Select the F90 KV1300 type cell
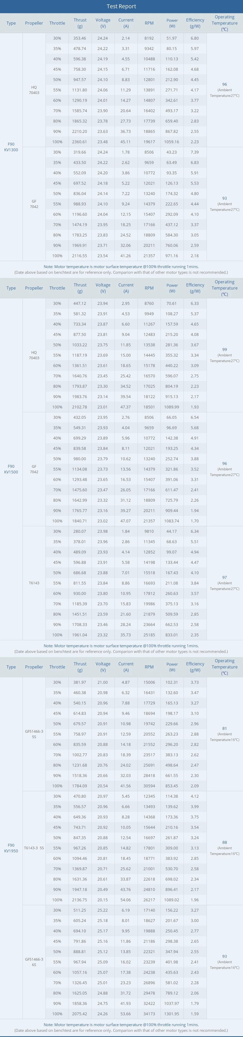243x1037 pixels. pyautogui.click(x=11, y=147)
